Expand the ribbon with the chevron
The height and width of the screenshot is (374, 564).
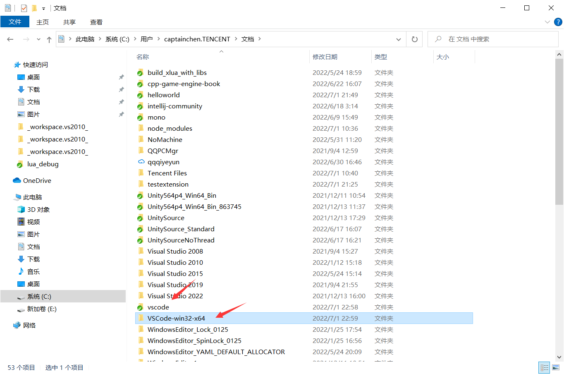(547, 22)
